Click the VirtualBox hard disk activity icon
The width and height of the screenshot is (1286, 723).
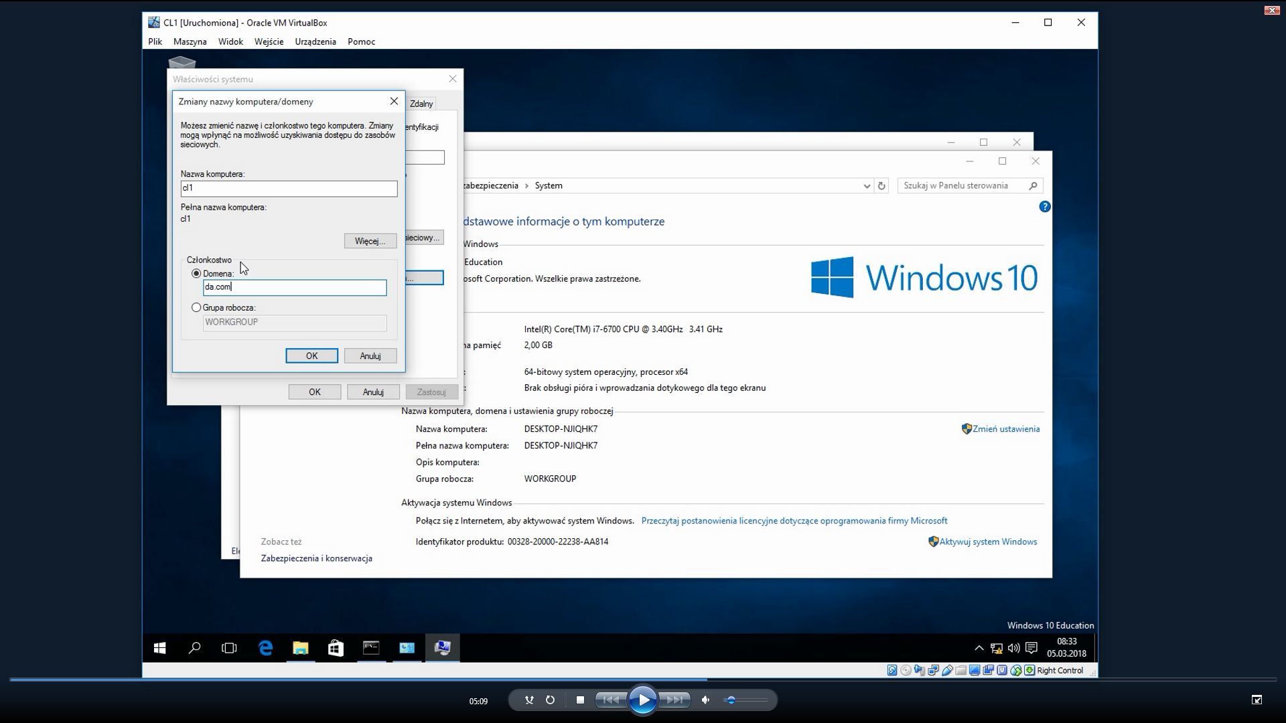pos(891,670)
